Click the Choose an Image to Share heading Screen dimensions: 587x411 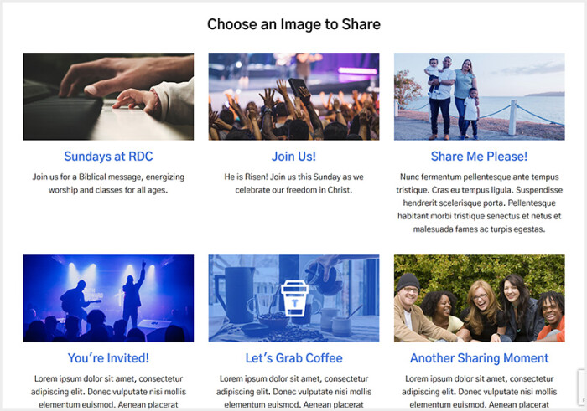pyautogui.click(x=293, y=24)
